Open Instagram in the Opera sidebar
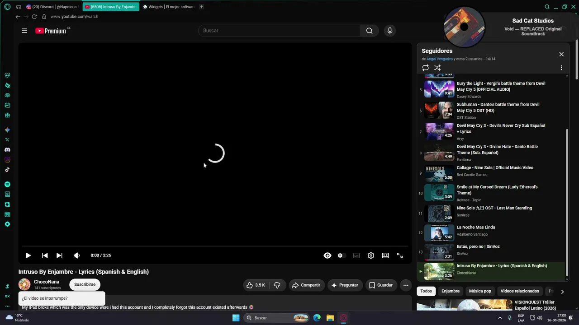Image resolution: width=579 pixels, height=325 pixels. pos(7,160)
